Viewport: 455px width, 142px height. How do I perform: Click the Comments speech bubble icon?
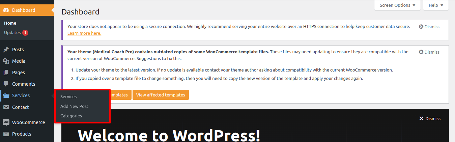pyautogui.click(x=6, y=84)
